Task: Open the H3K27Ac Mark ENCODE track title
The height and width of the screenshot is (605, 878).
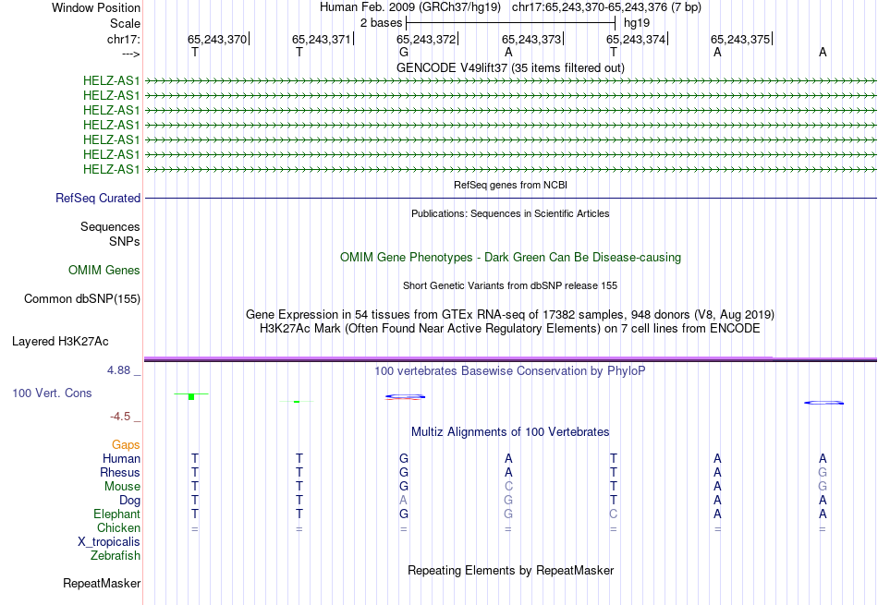Action: click(510, 329)
